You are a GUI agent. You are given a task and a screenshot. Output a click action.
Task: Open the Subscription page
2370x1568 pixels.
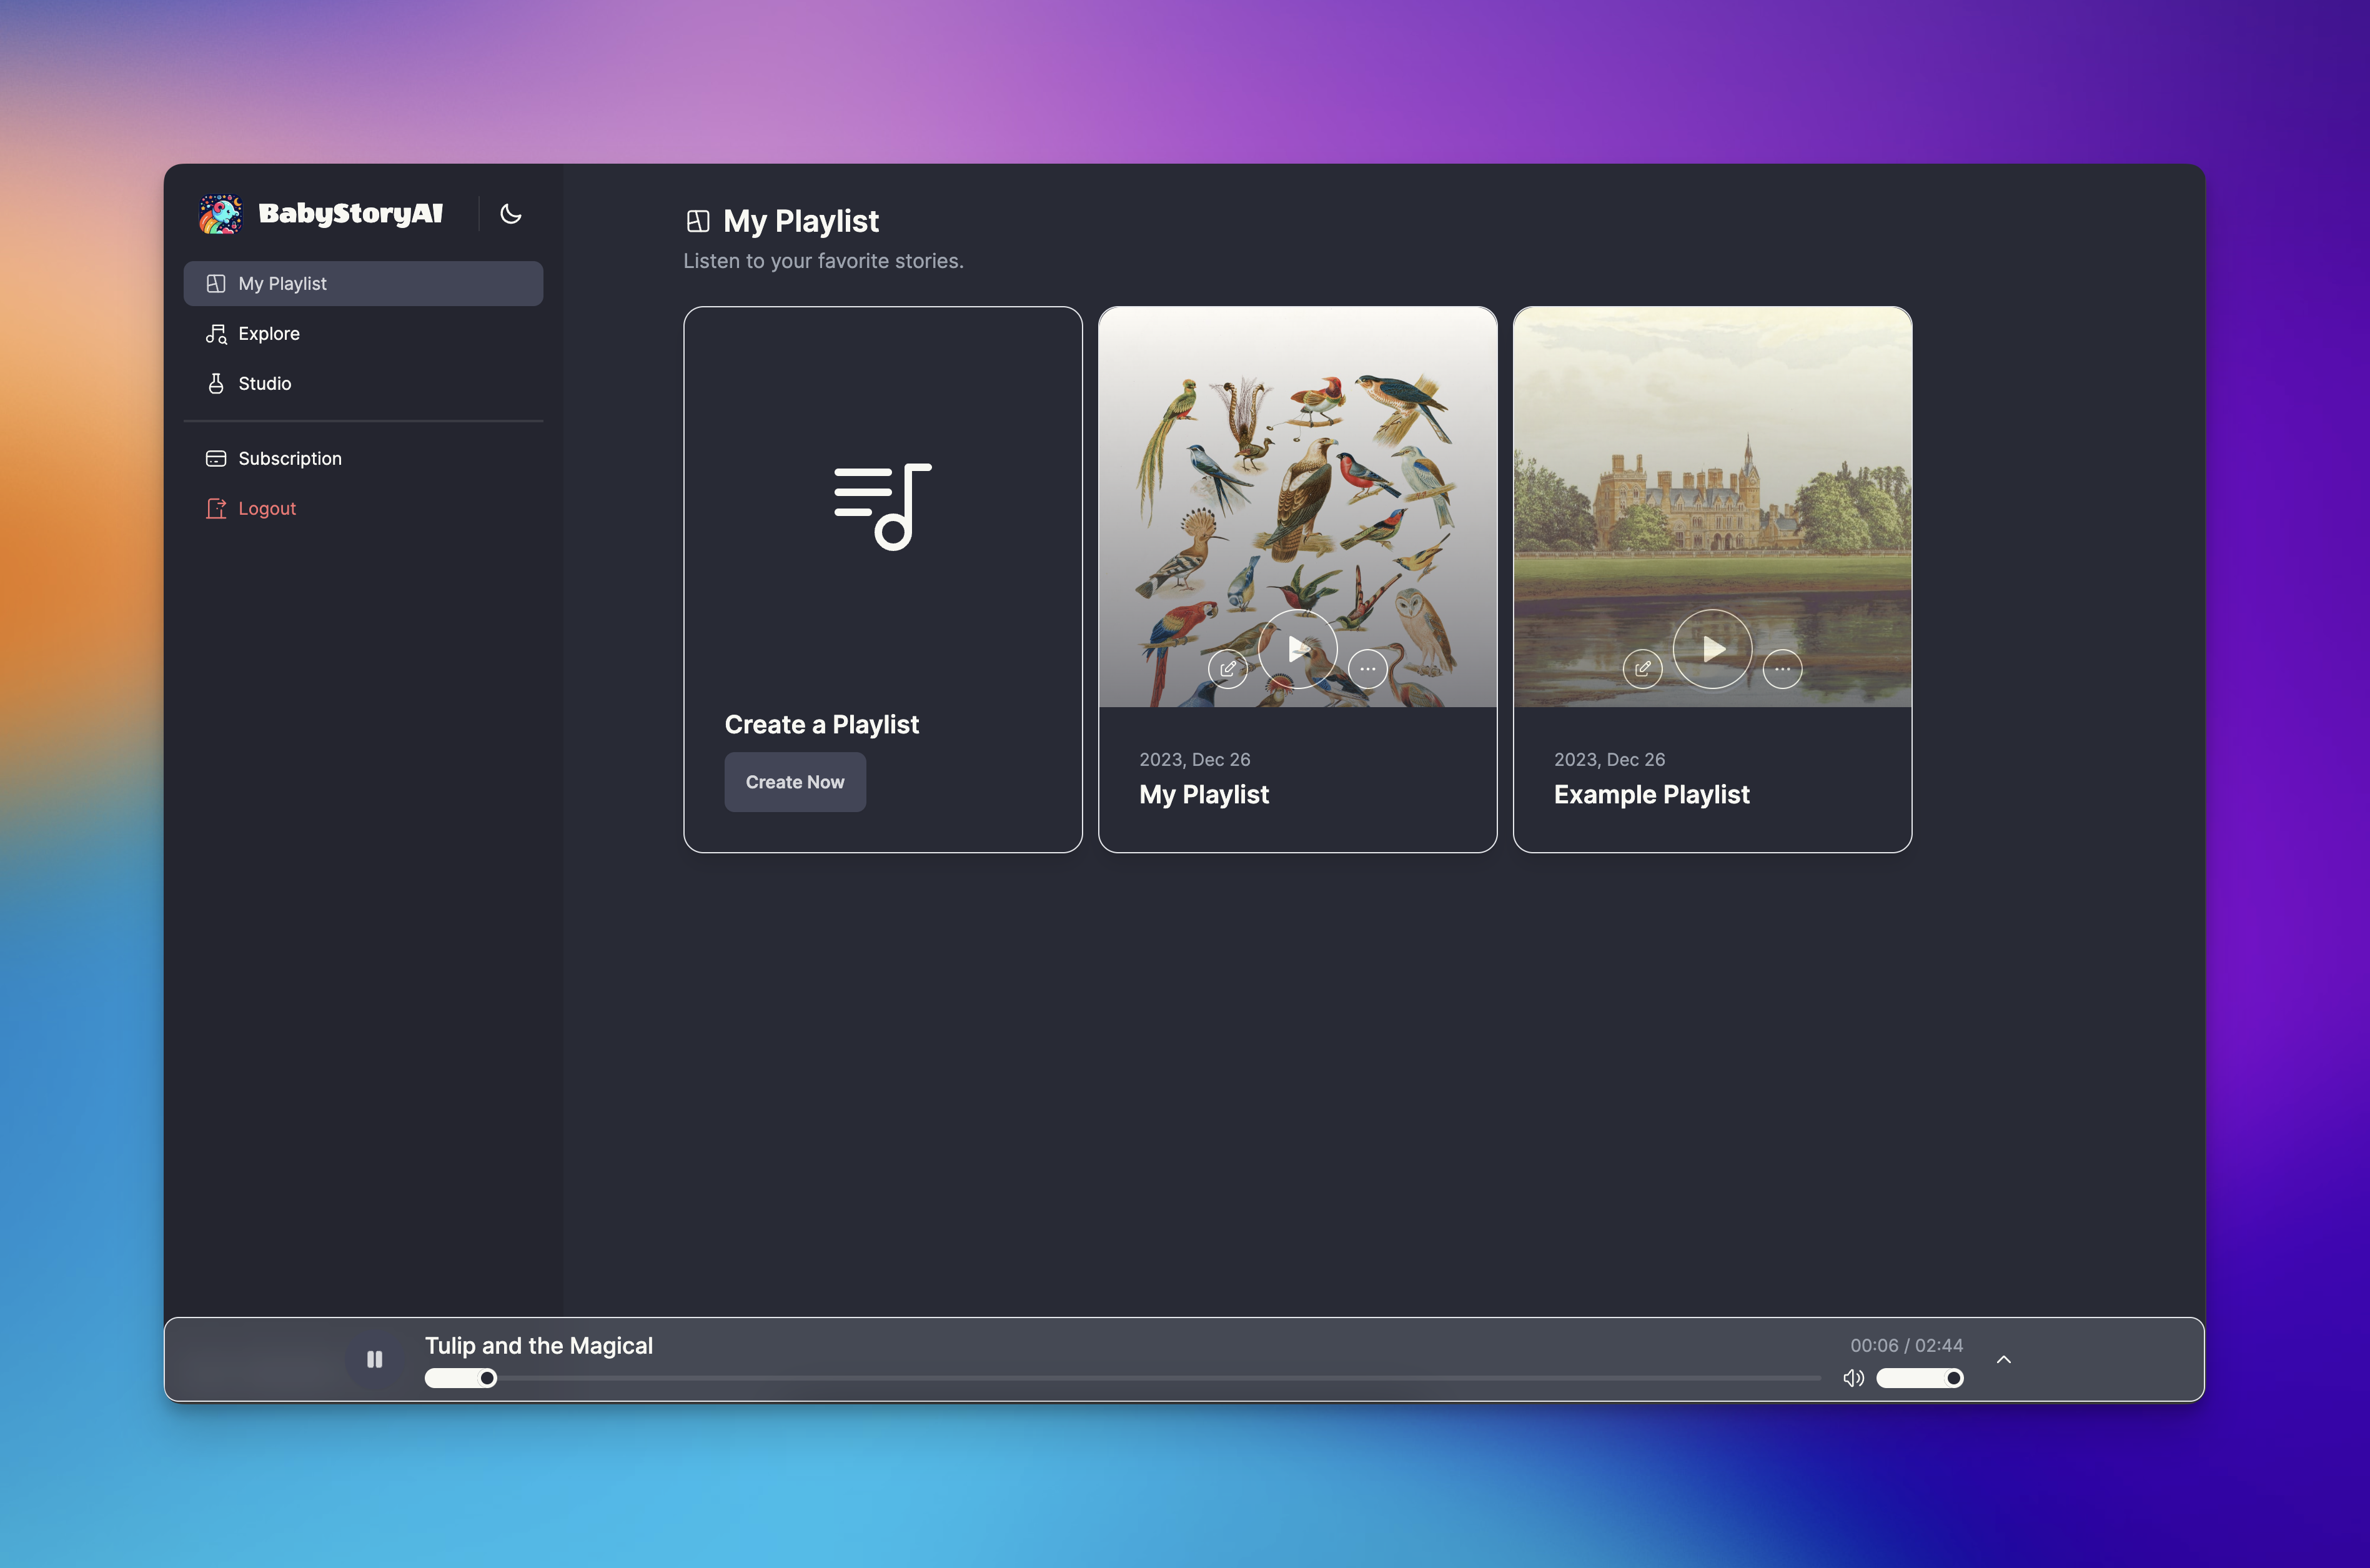[289, 459]
